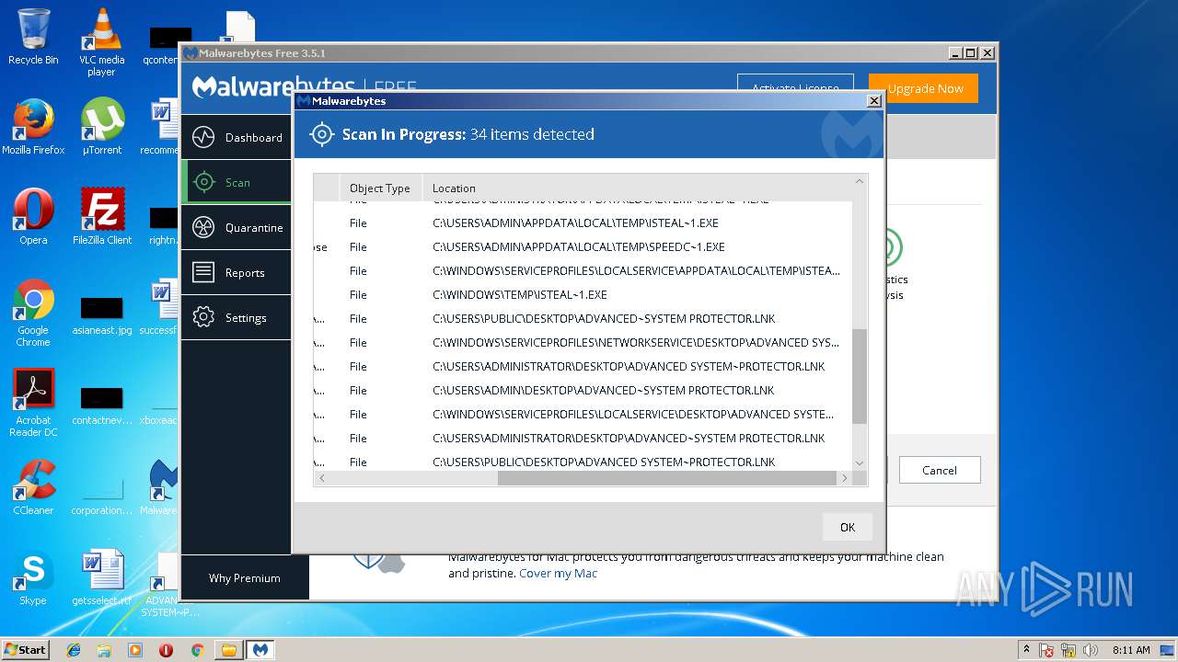1178x662 pixels.
Task: Click the Reports list icon
Action: click(x=203, y=273)
